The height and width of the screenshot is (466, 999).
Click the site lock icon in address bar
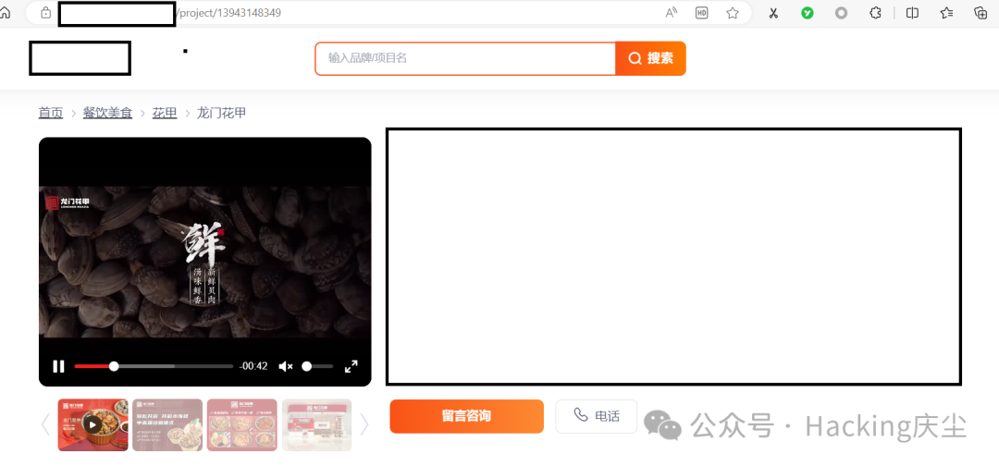click(x=45, y=12)
